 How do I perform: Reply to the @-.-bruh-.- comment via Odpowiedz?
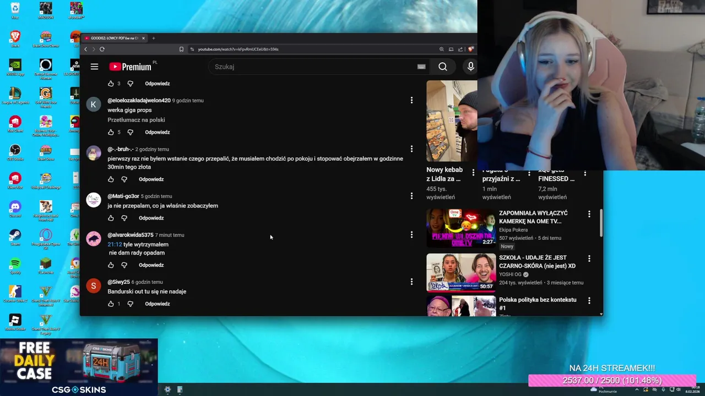point(151,179)
